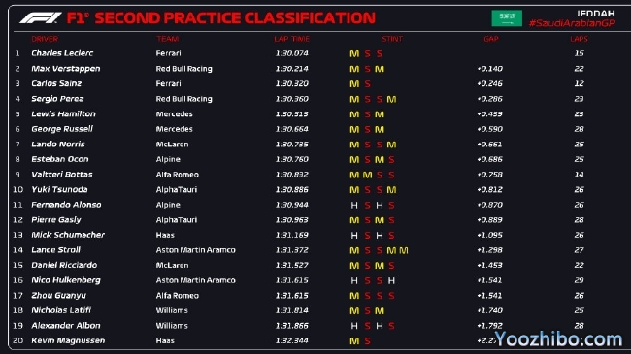This screenshot has width=631, height=354.
Task: Click Nico Hulkenberg's last white H tyre
Action: [391, 281]
